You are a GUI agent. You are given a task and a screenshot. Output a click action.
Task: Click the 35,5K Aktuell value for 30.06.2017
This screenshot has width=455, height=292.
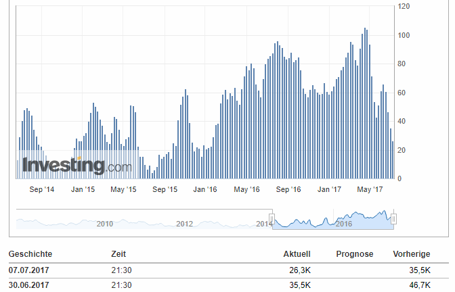300,285
